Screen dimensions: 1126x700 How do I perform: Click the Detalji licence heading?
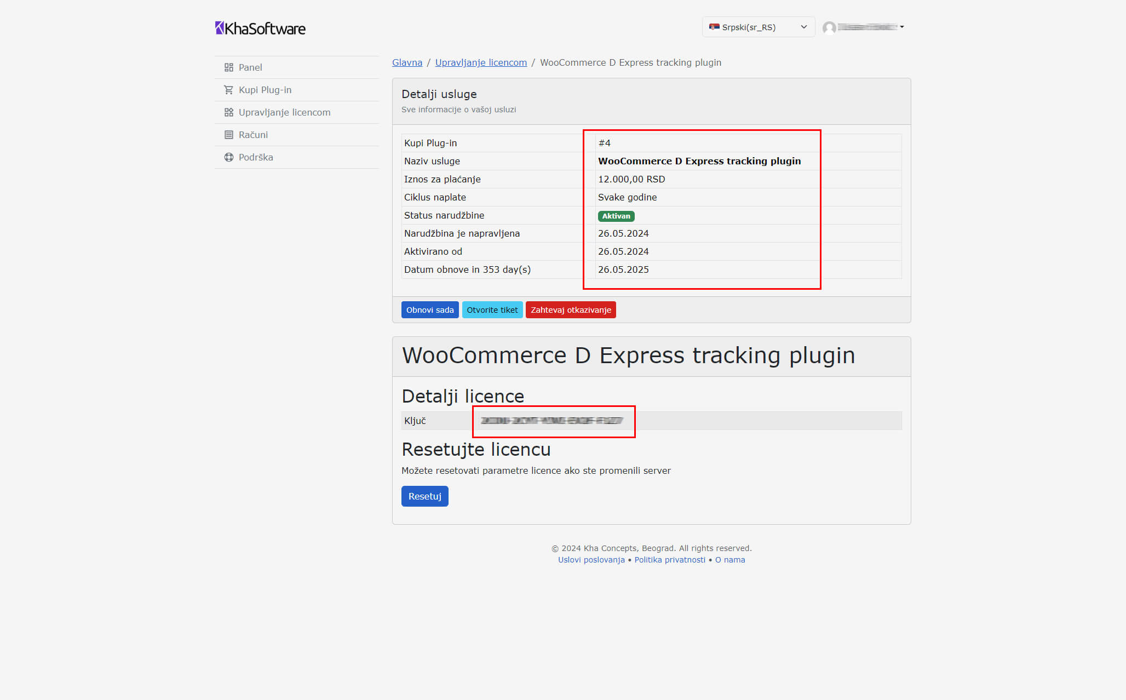click(463, 396)
